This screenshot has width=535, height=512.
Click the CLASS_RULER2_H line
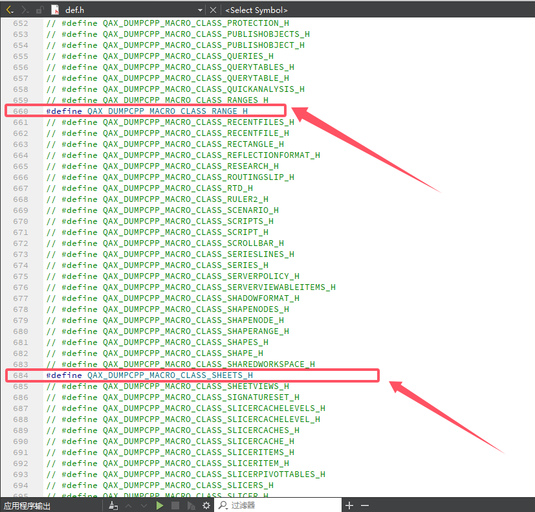point(157,199)
